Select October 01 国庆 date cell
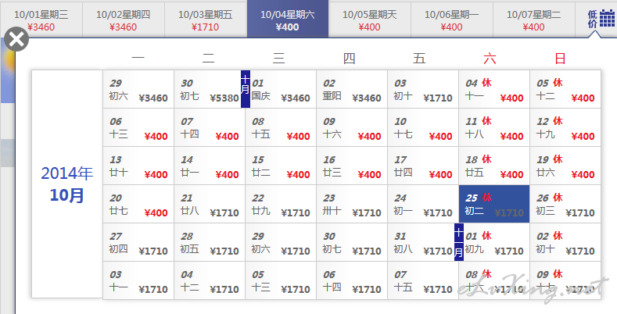 [x=282, y=89]
